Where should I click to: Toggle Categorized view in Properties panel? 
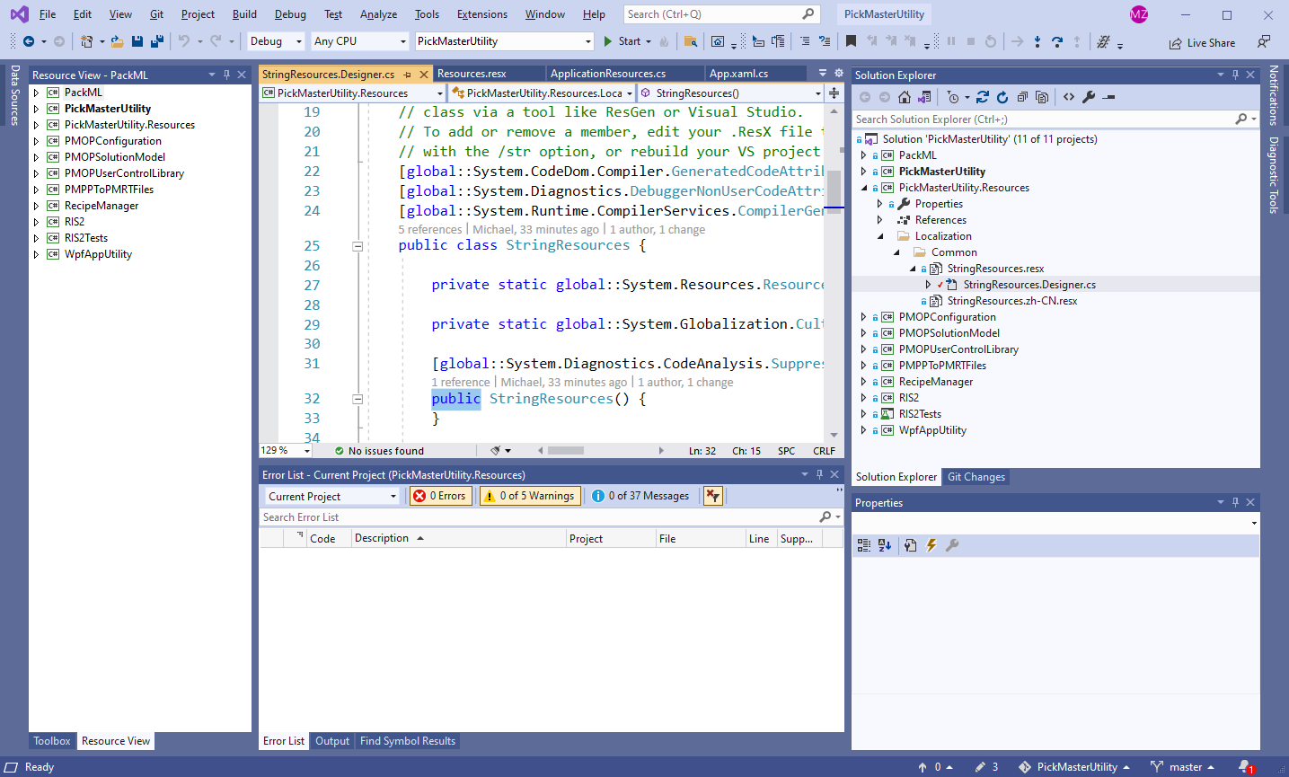coord(864,545)
